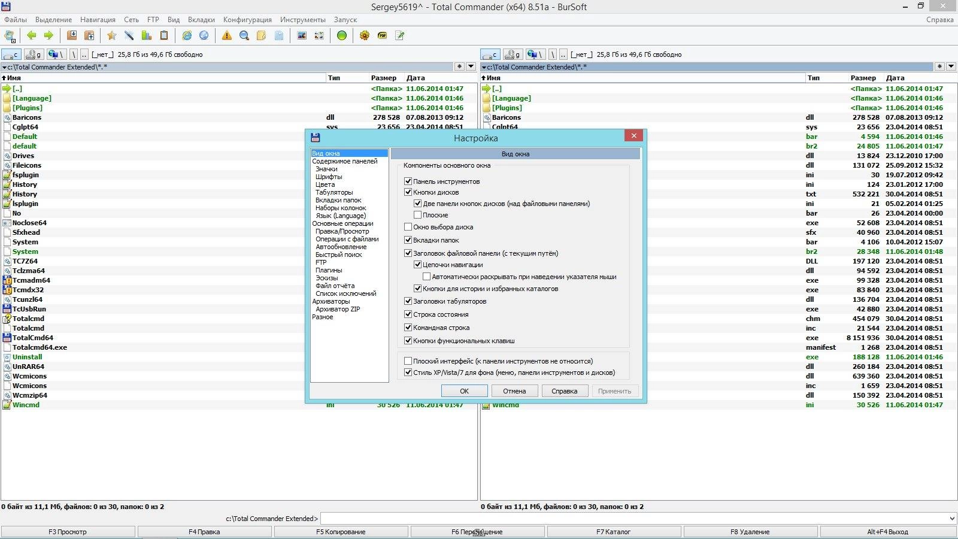Enable Плоский интерфейс checkbox
Image resolution: width=958 pixels, height=539 pixels.
coord(408,361)
